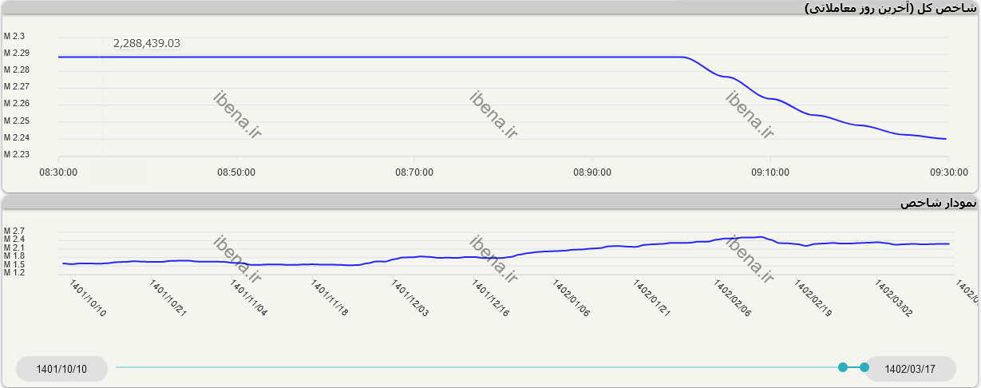Click the 1402/02/06 date axis label
Screen dimensions: 981x388
click(732, 299)
